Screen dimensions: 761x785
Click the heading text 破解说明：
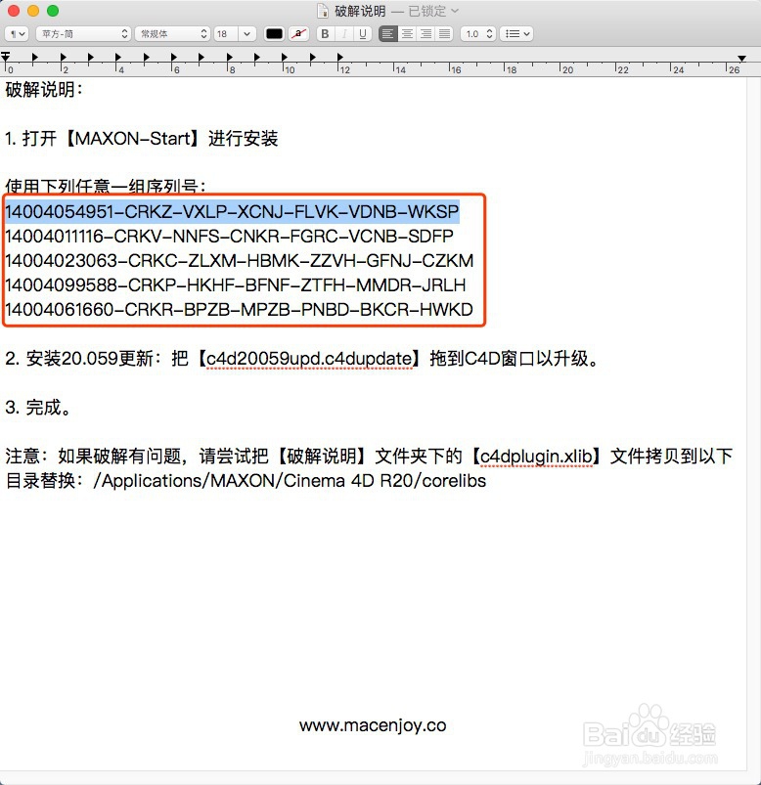(x=44, y=90)
